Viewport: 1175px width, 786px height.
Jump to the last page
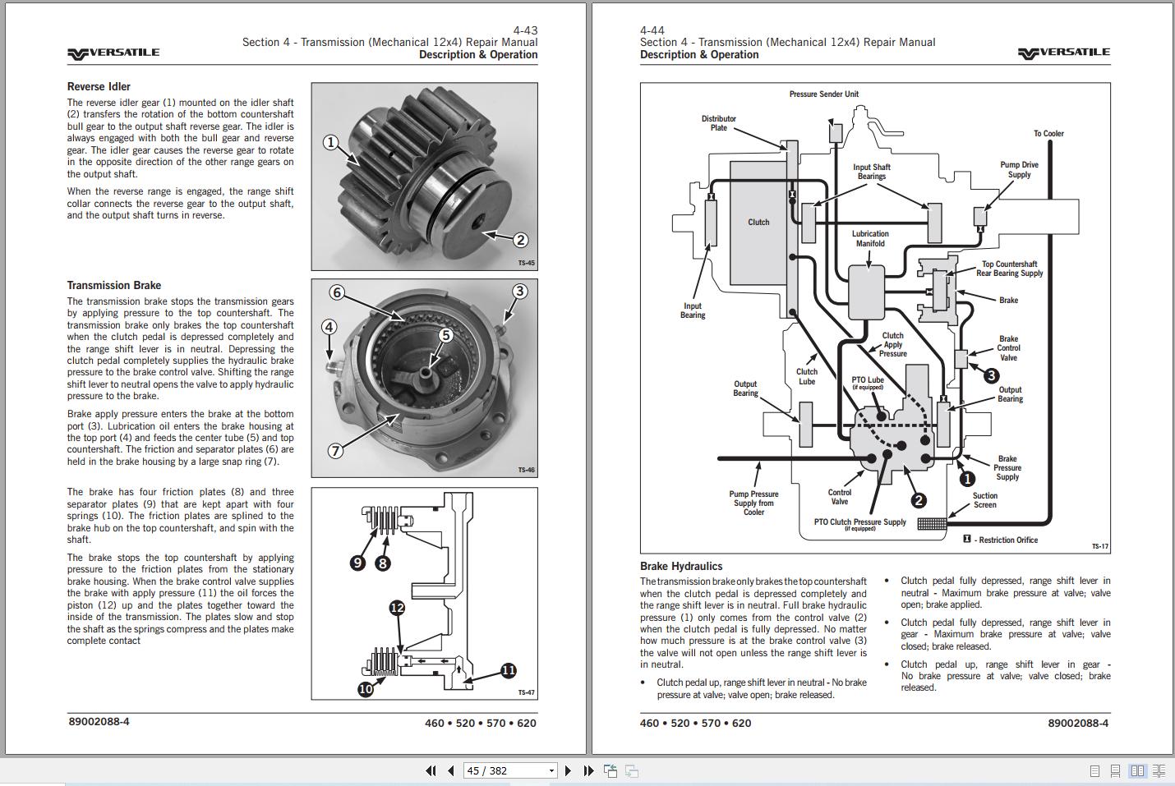588,770
